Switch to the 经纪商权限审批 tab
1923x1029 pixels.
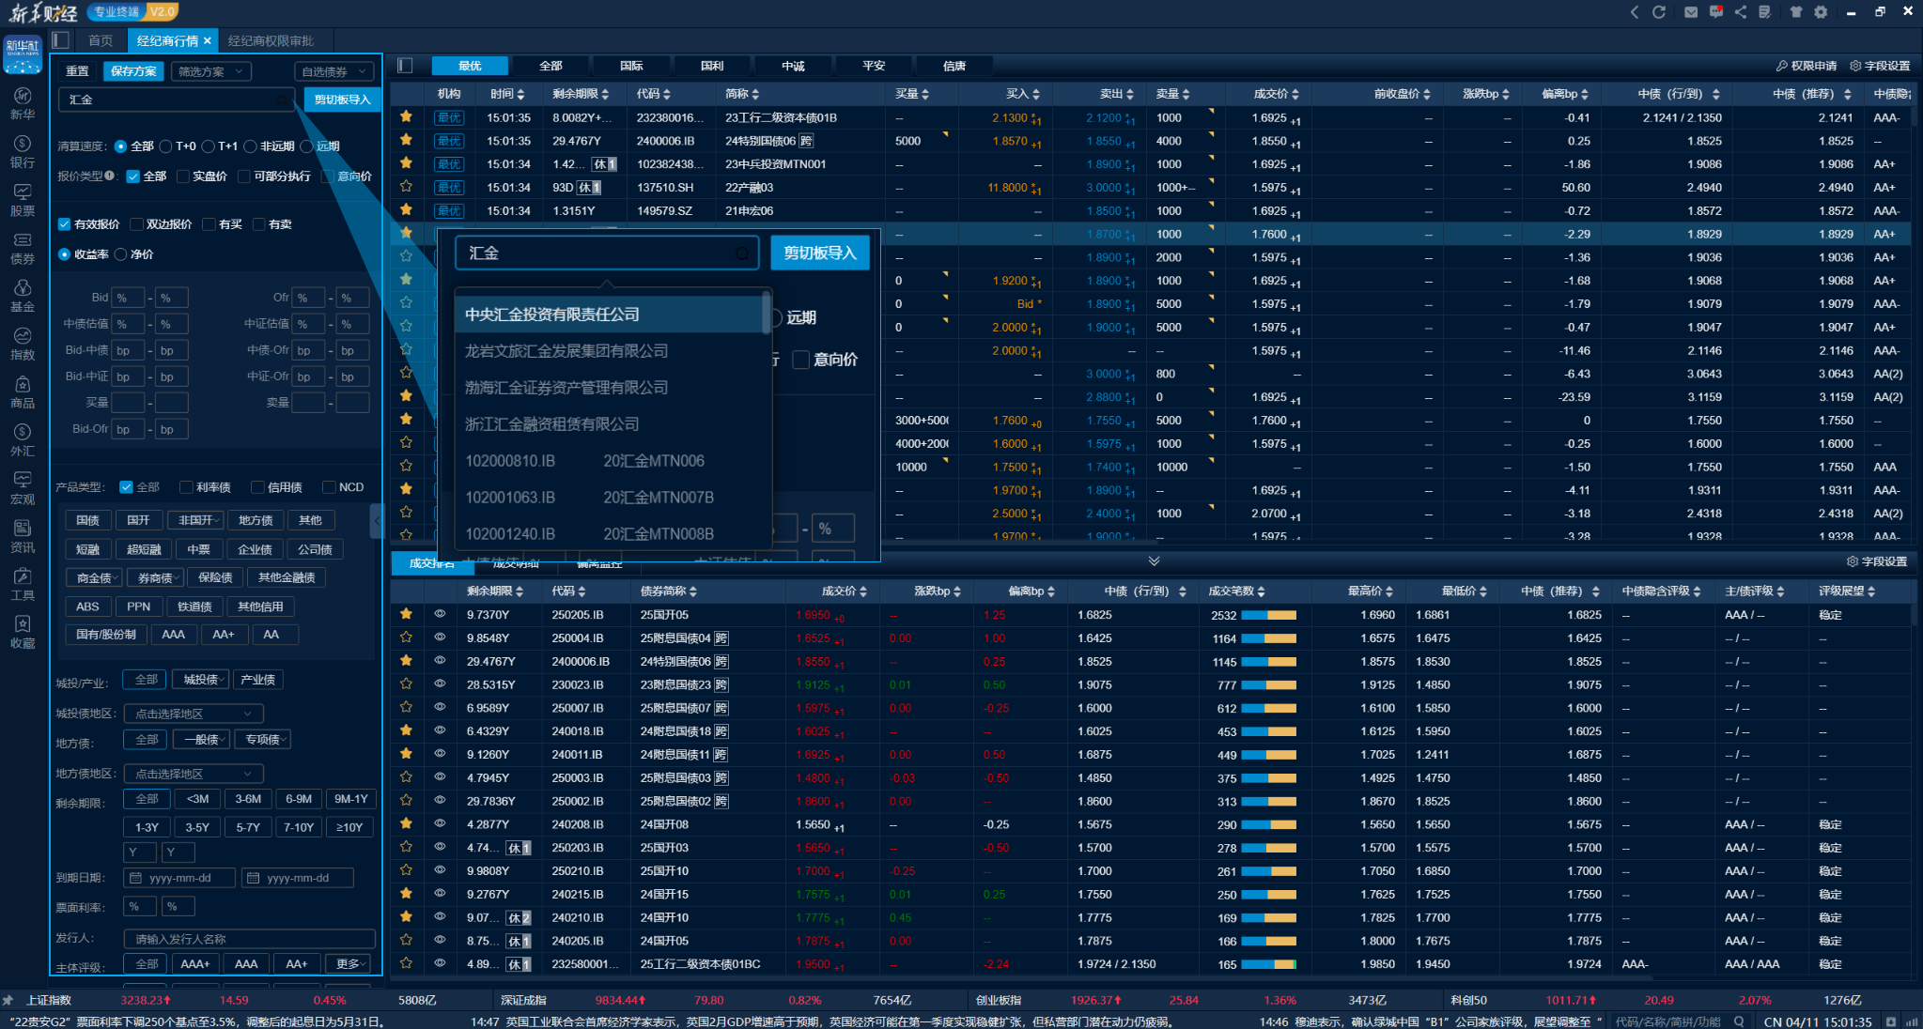[x=271, y=40]
